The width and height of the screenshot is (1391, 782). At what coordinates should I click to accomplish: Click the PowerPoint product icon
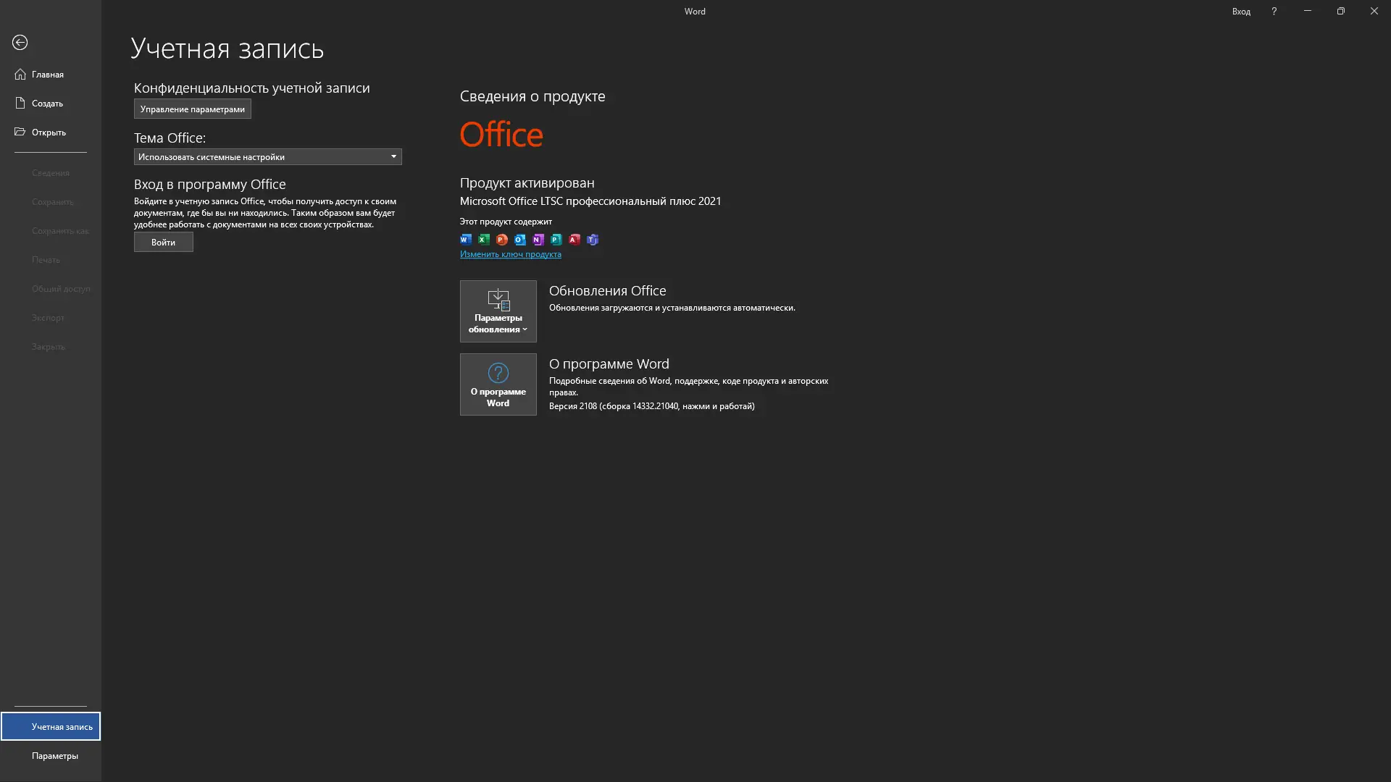tap(502, 240)
